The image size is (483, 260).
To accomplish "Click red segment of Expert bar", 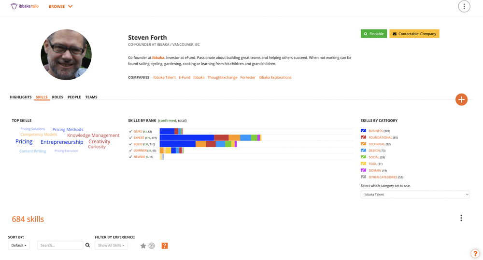I will pyautogui.click(x=221, y=137).
